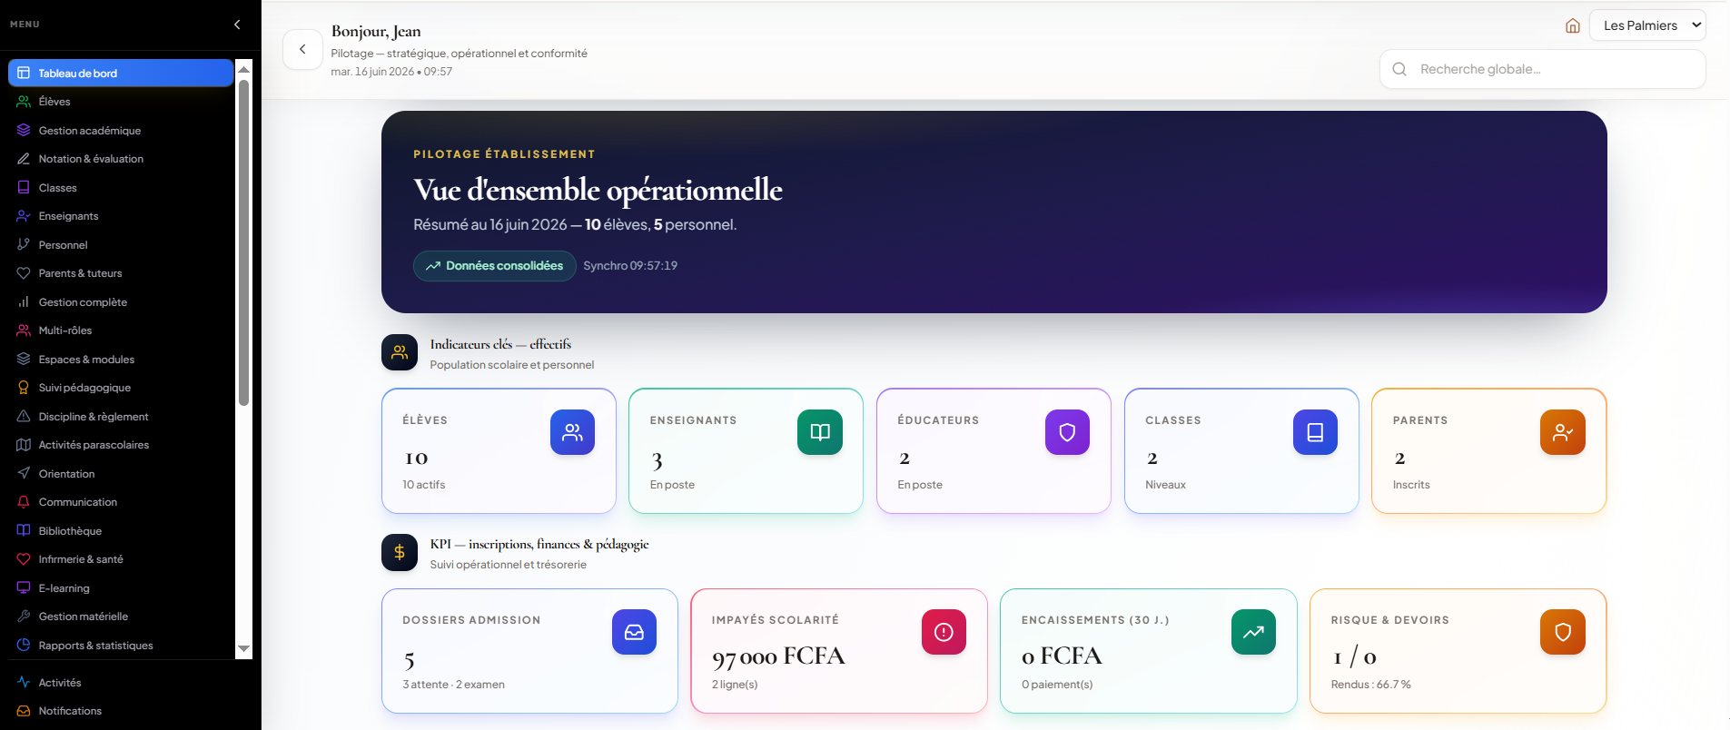Open Tableau de bord in the menu
This screenshot has width=1730, height=730.
(121, 73)
